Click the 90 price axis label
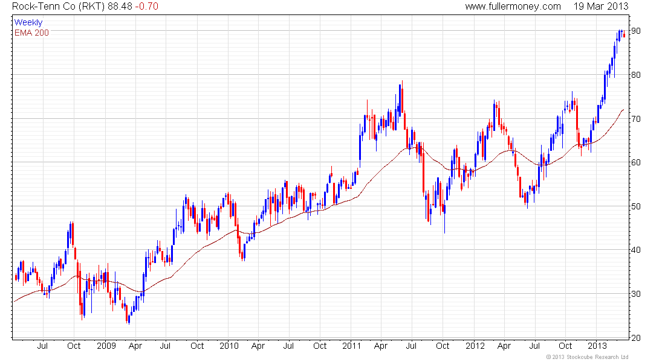The image size is (665, 362). pos(636,31)
